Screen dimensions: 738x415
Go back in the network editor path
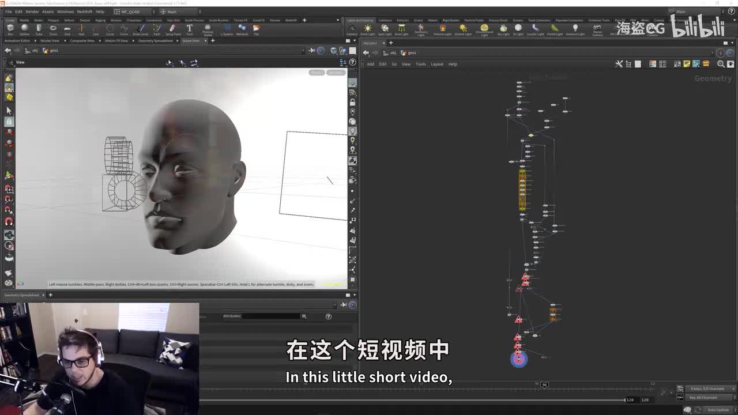[366, 52]
